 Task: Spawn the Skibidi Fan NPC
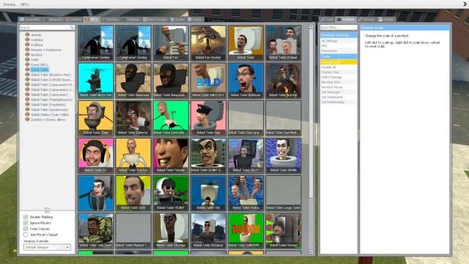171,43
